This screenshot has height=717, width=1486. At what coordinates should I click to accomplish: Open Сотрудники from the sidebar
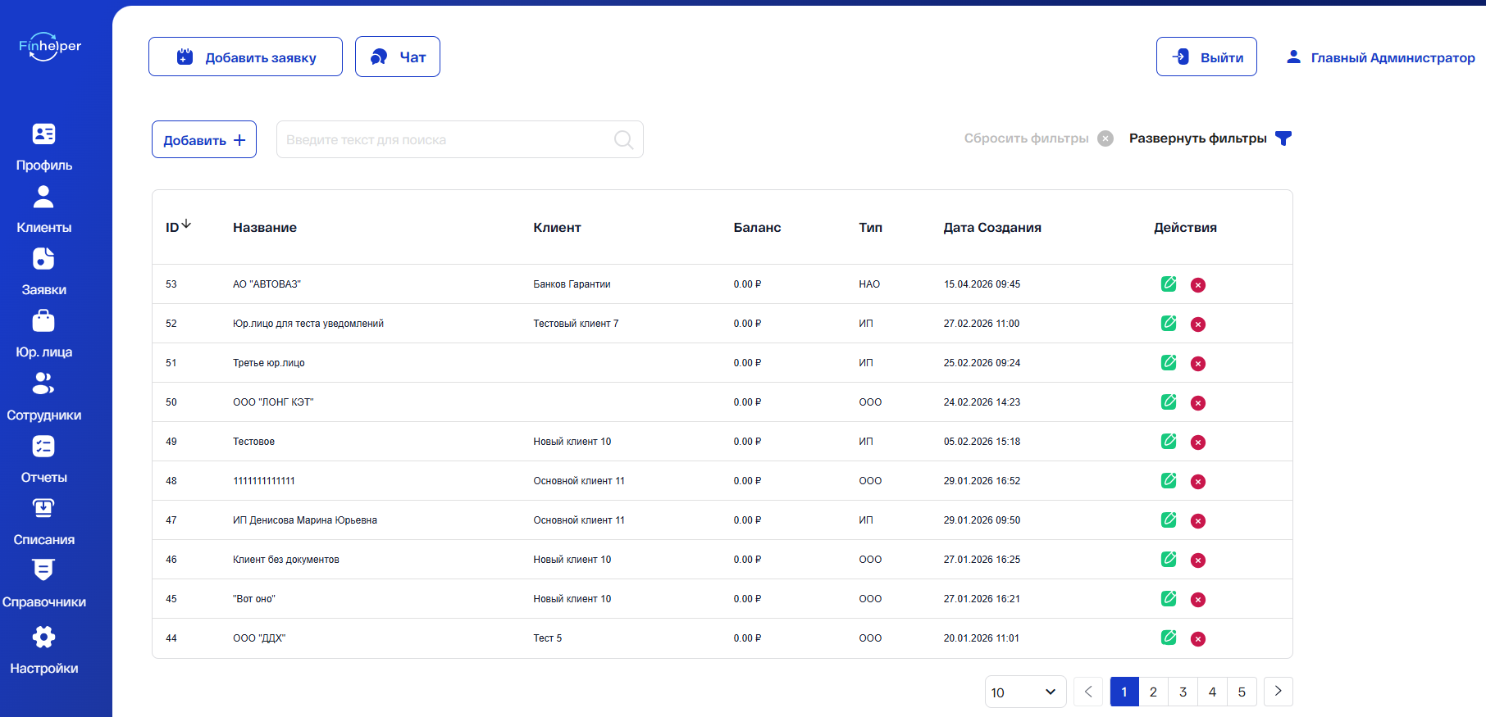point(44,397)
